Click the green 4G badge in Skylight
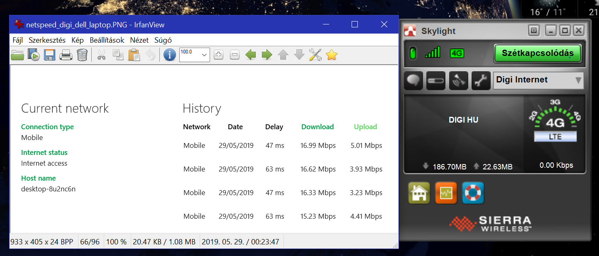The width and height of the screenshot is (599, 256). coord(457,53)
